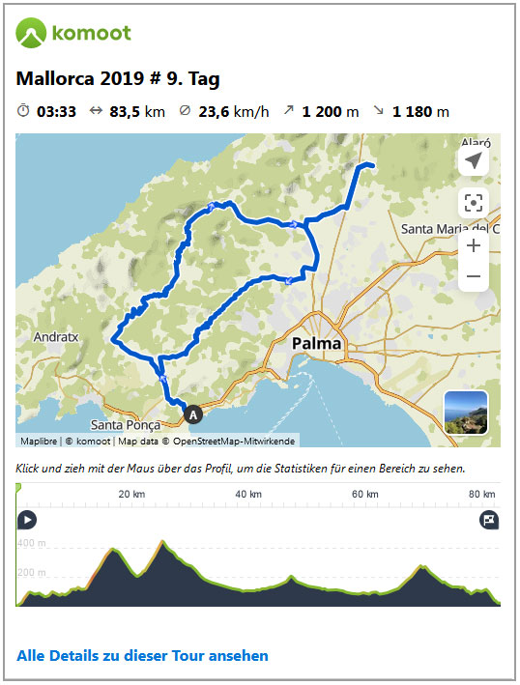Click the start point marker A
Screen dimensions: 520x685
coord(193,415)
